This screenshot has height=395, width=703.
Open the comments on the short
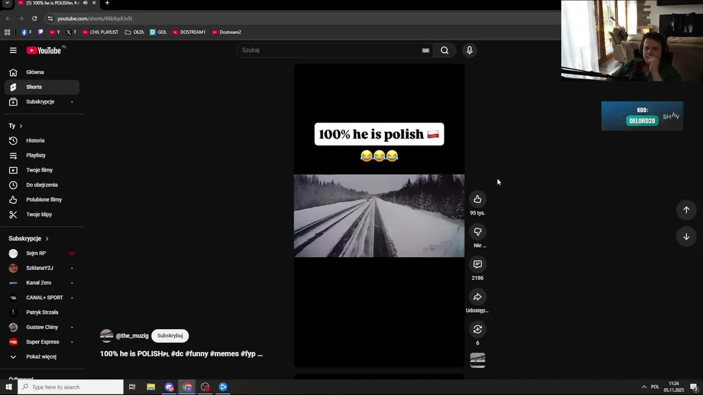tap(478, 264)
